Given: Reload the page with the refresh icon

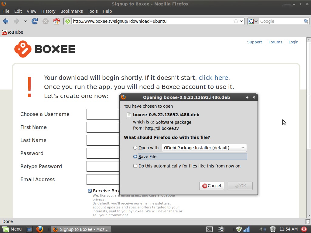Looking at the screenshot, I should pyautogui.click(x=35, y=21).
